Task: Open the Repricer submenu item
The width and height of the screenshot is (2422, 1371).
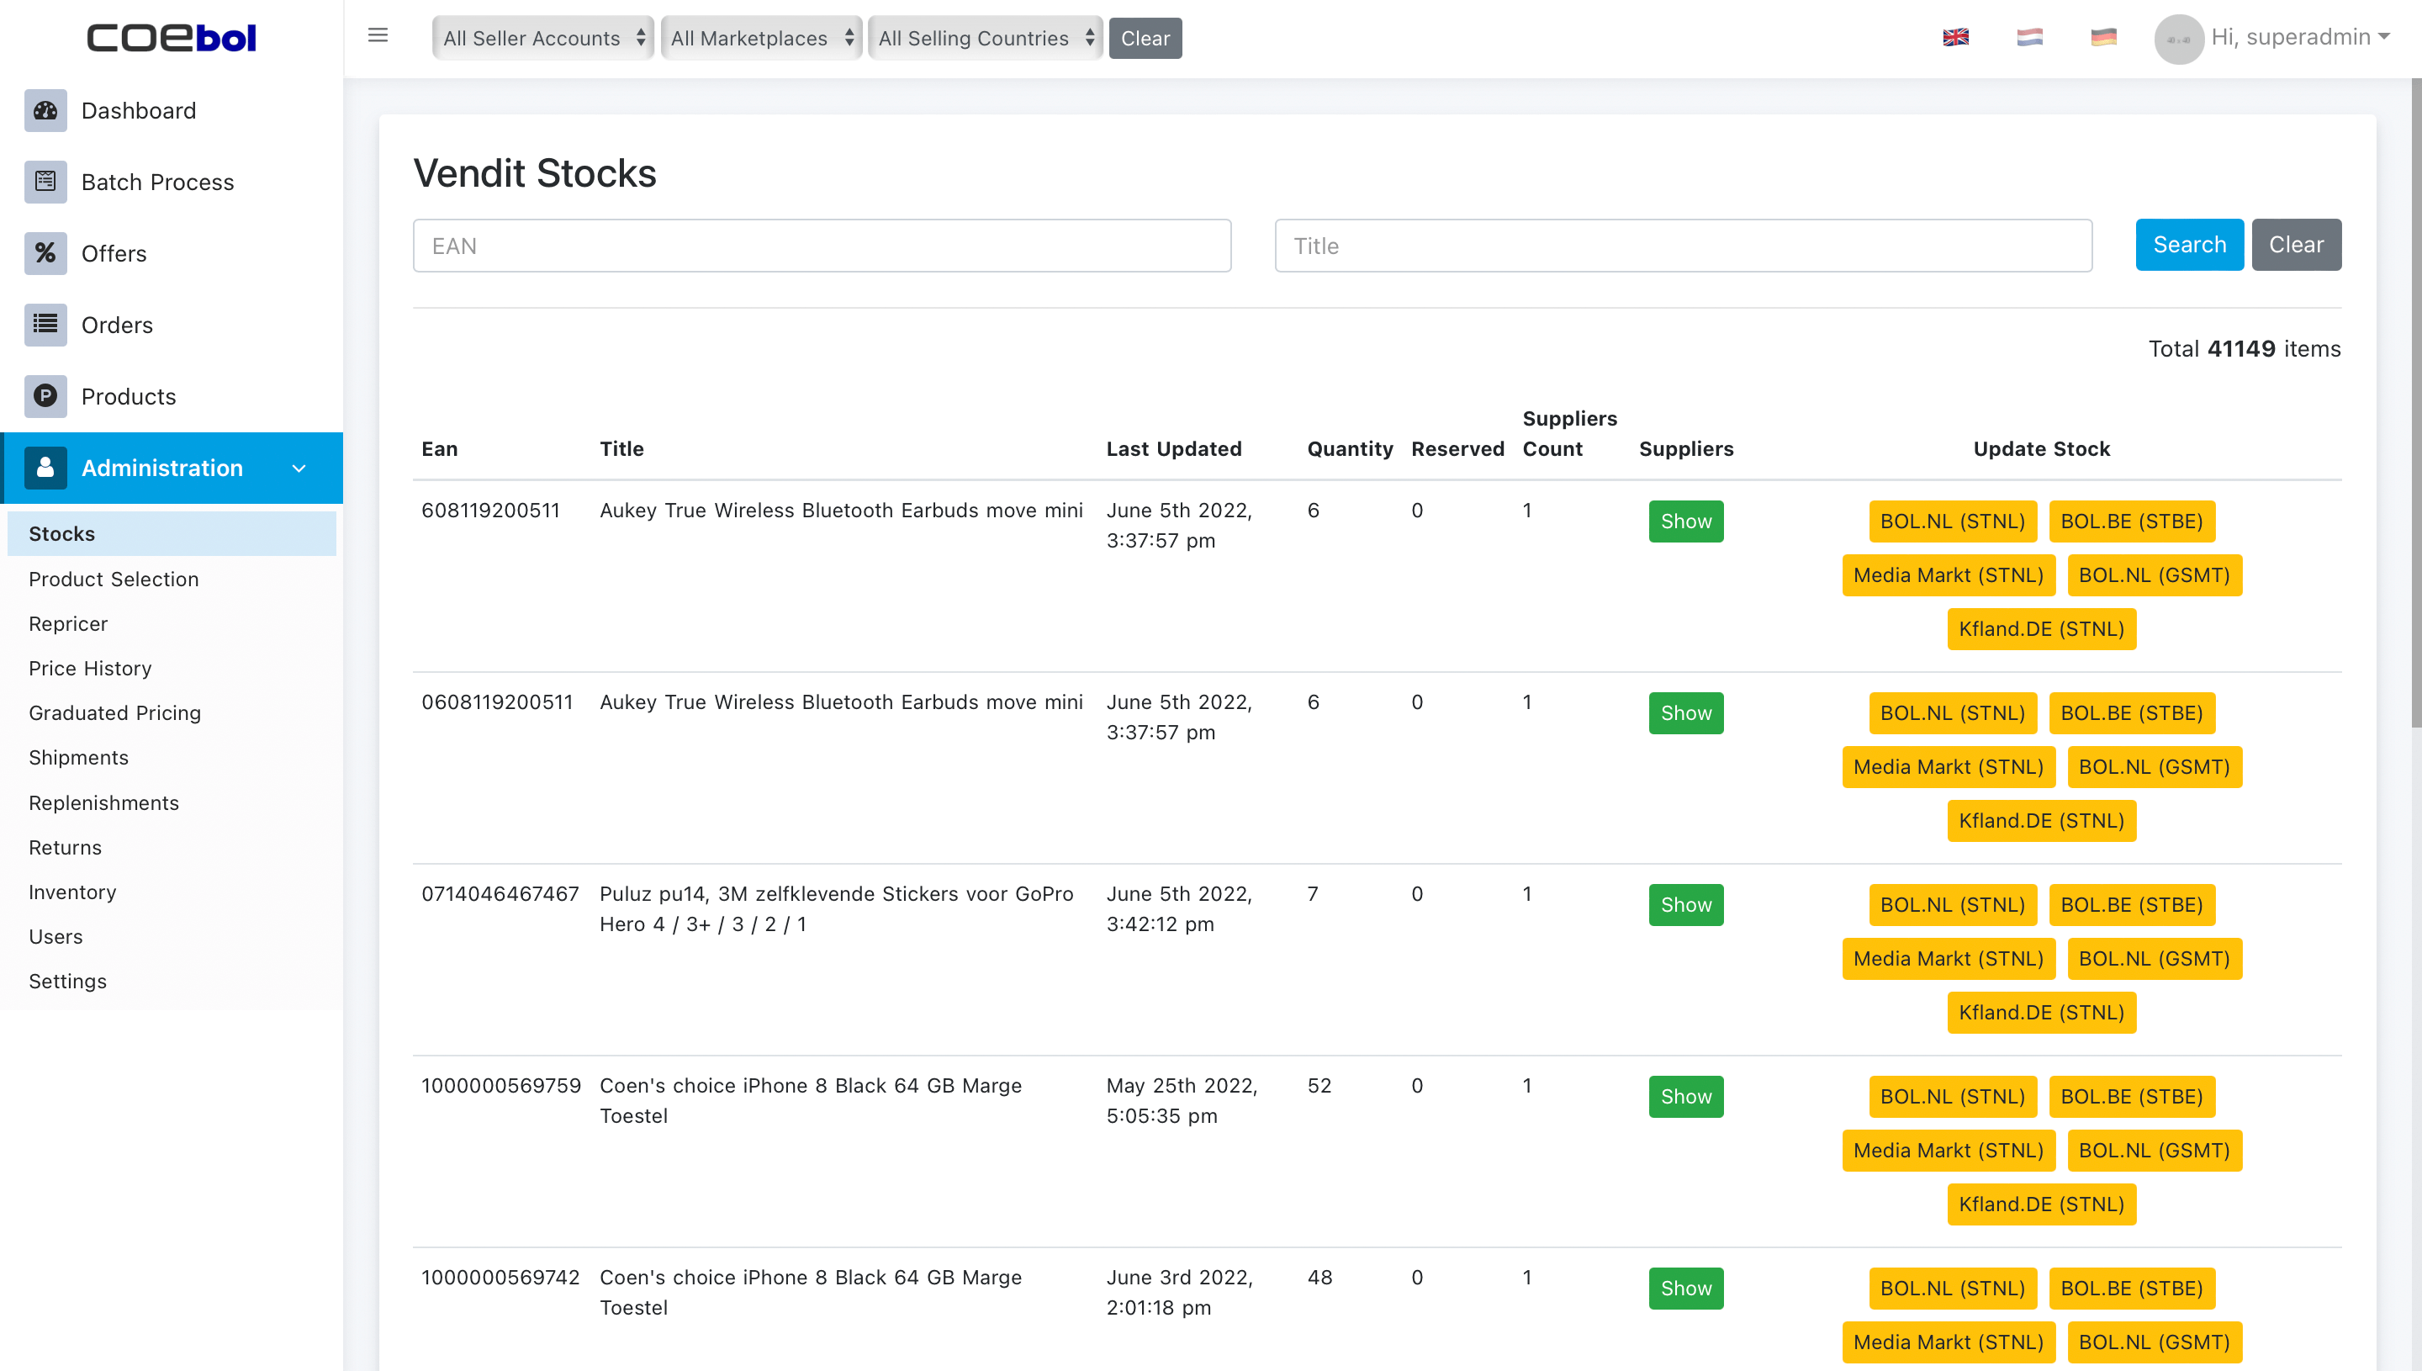Action: 68,623
